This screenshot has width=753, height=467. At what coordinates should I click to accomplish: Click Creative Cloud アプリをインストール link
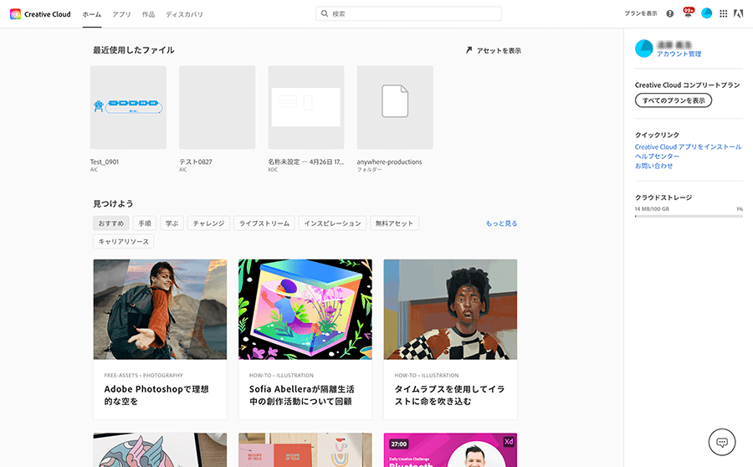click(689, 147)
